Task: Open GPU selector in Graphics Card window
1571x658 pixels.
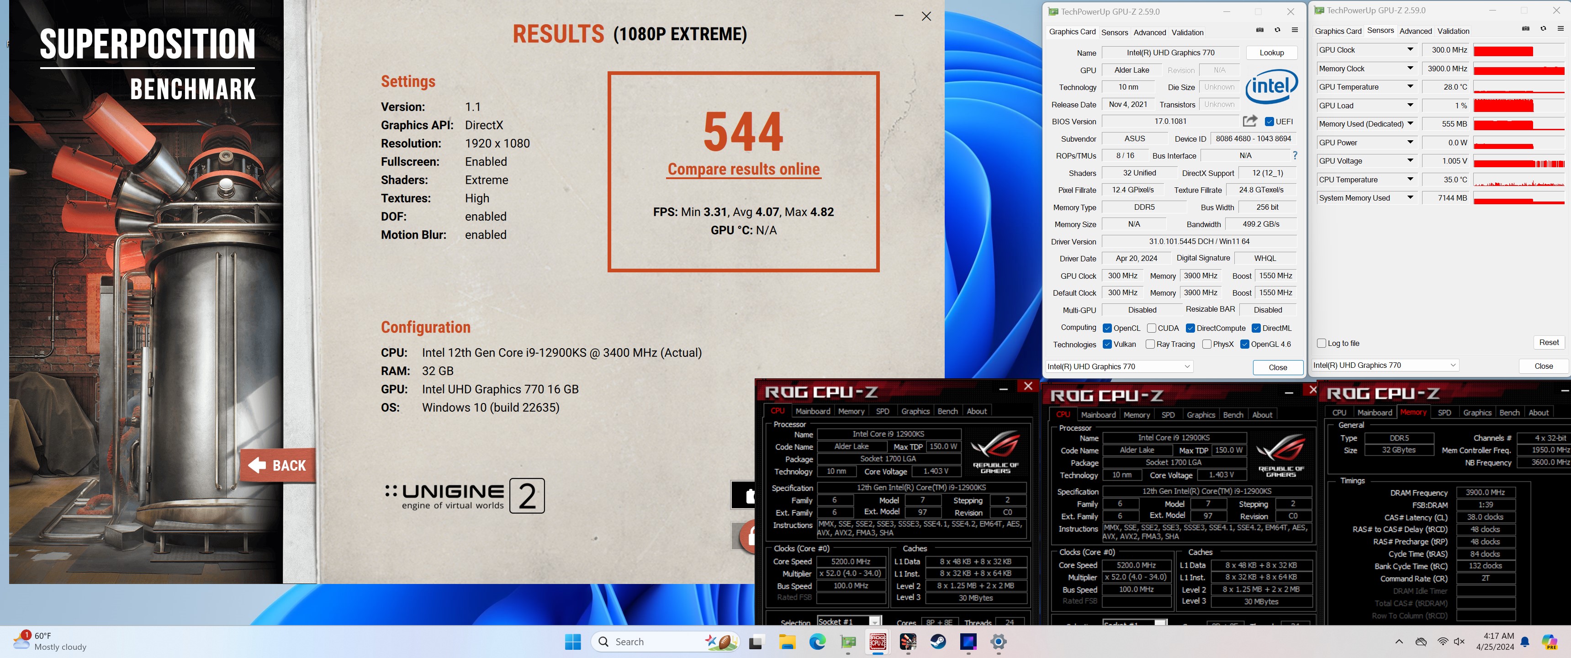Action: point(1119,366)
